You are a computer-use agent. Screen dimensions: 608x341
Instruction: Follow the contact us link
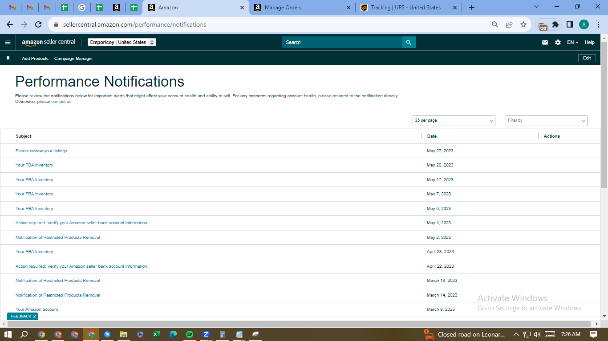[x=61, y=102]
